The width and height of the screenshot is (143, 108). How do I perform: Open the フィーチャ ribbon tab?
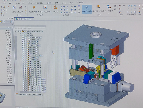tap(3, 3)
